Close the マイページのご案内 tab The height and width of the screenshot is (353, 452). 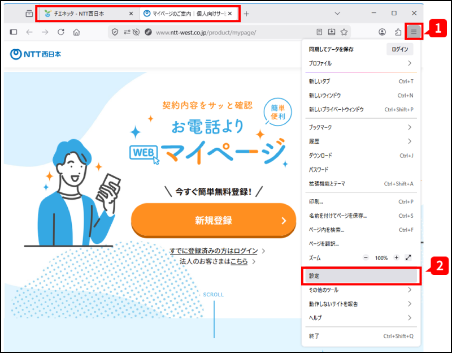(230, 14)
